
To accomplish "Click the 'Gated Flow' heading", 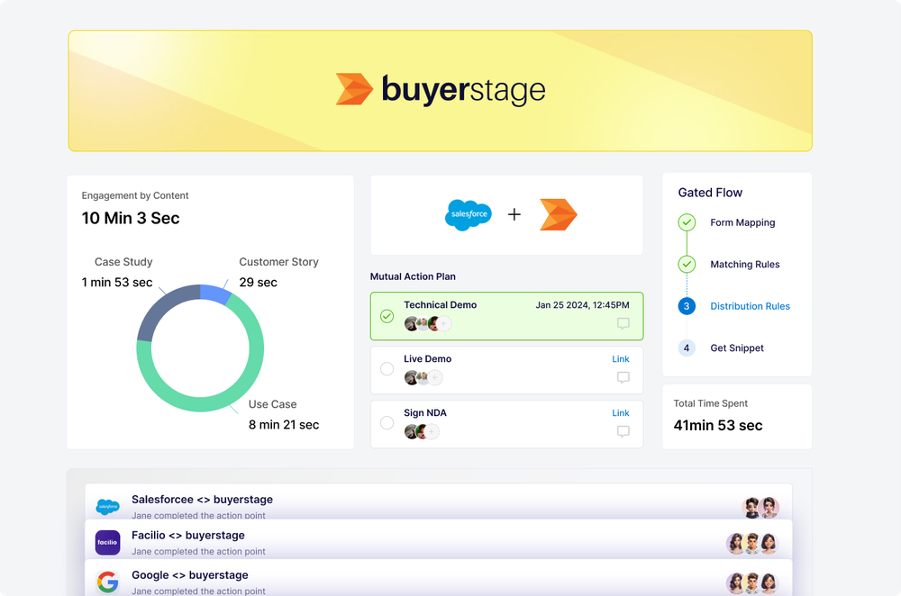I will 710,193.
